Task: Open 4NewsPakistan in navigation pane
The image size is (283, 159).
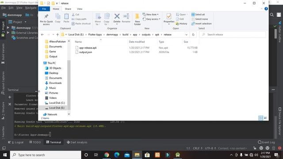Action: [57, 42]
